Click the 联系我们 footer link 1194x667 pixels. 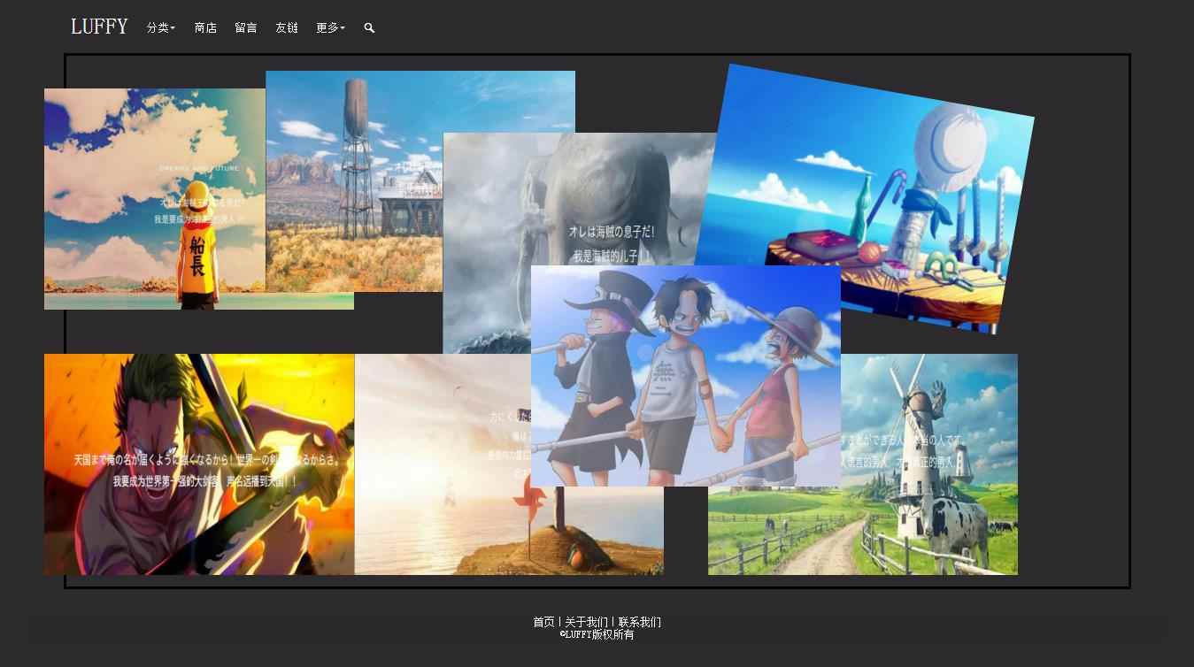point(639,622)
